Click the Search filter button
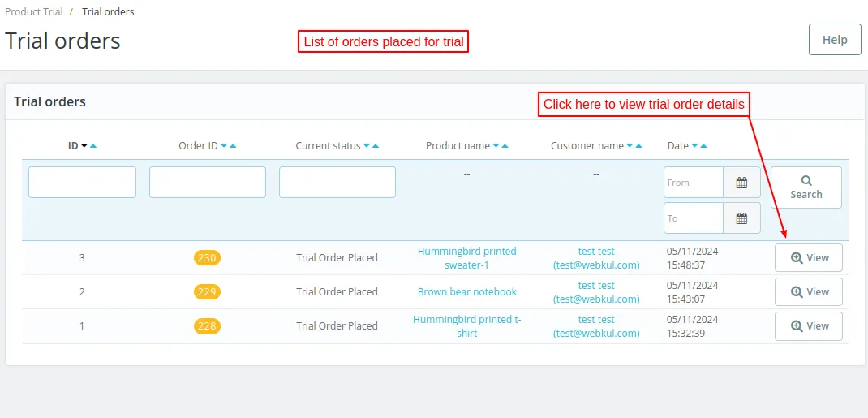Image resolution: width=868 pixels, height=418 pixels. click(x=806, y=187)
